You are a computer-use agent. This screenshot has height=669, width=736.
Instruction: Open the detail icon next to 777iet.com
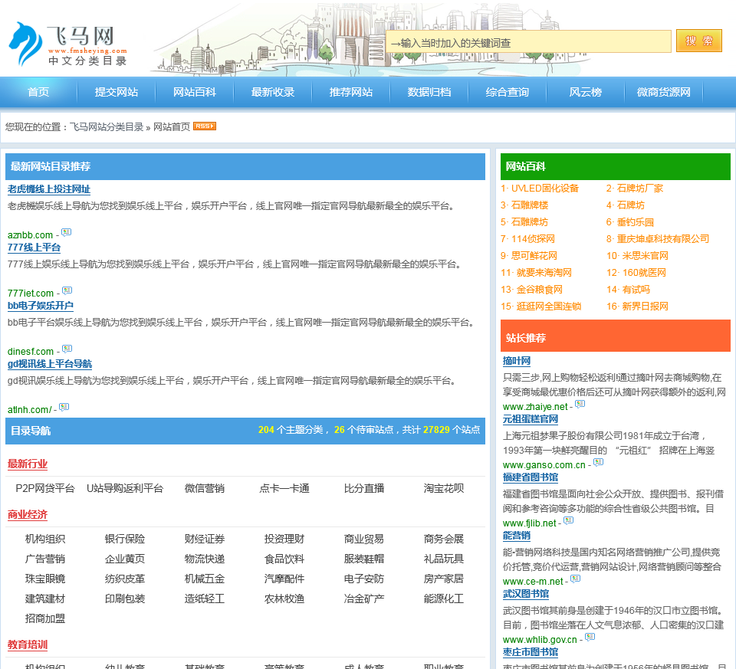pos(67,290)
